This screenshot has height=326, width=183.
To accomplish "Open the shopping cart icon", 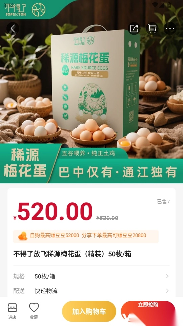I will click(x=152, y=29).
